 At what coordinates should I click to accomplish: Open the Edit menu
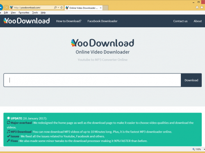click(x=6, y=13)
